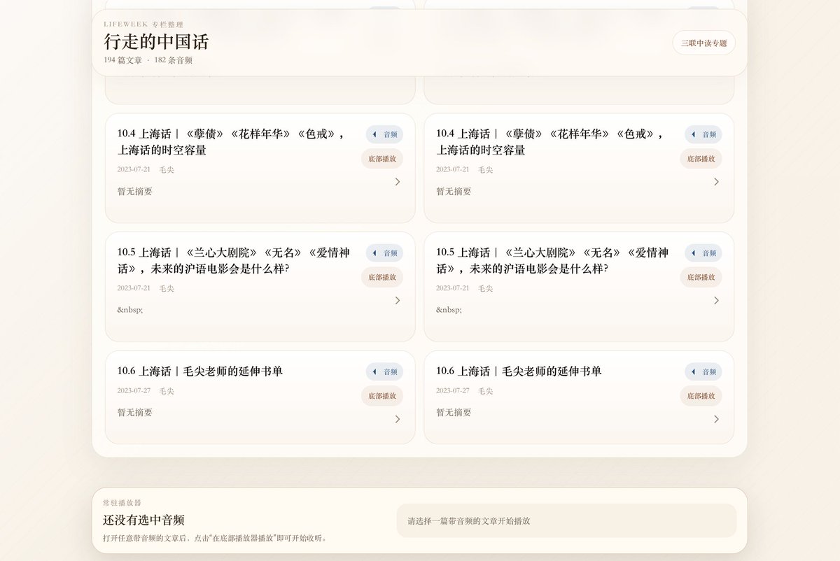Click &nbsp; summary text on left-column 10.5 card

click(130, 310)
